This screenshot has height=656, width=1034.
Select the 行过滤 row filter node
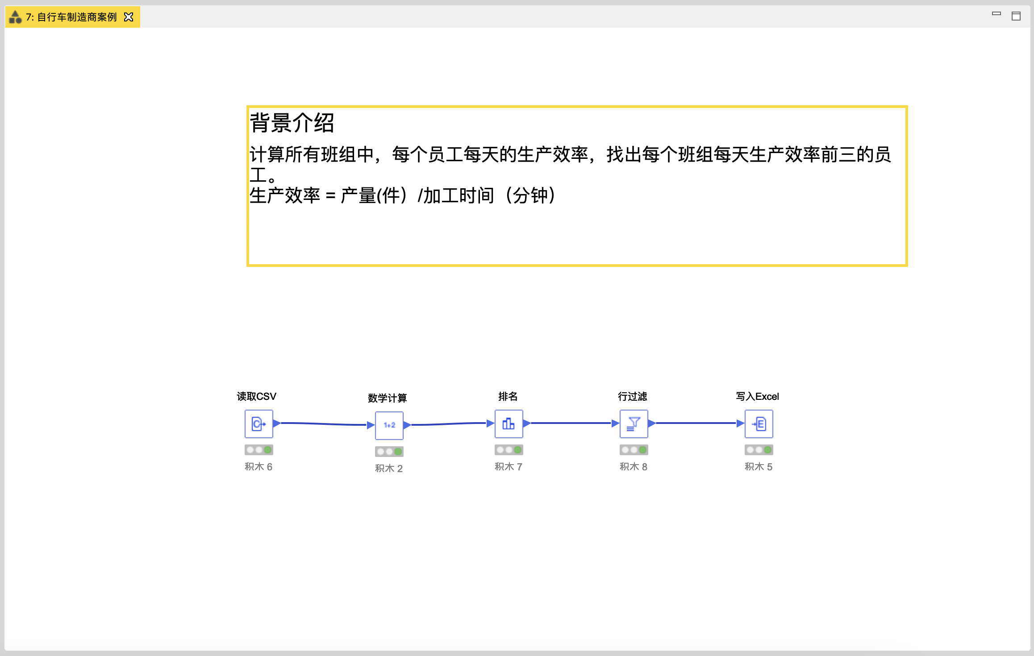(634, 423)
